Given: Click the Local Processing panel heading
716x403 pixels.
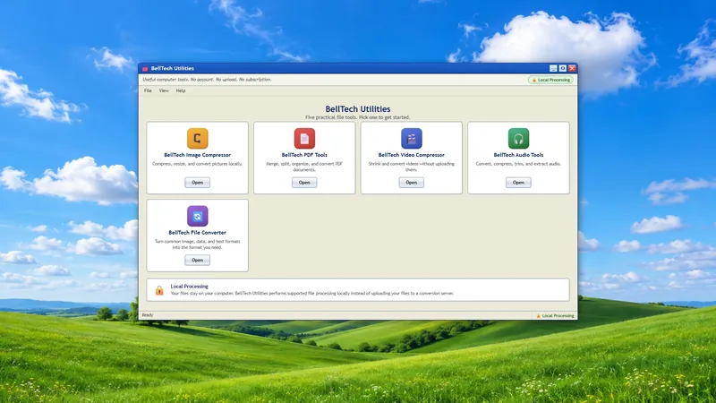Looking at the screenshot, I should pos(189,287).
